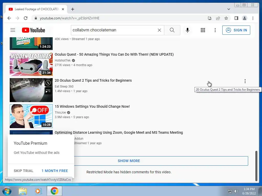Go forward with the browser forward arrow
The height and width of the screenshot is (196, 262).
tap(17, 18)
